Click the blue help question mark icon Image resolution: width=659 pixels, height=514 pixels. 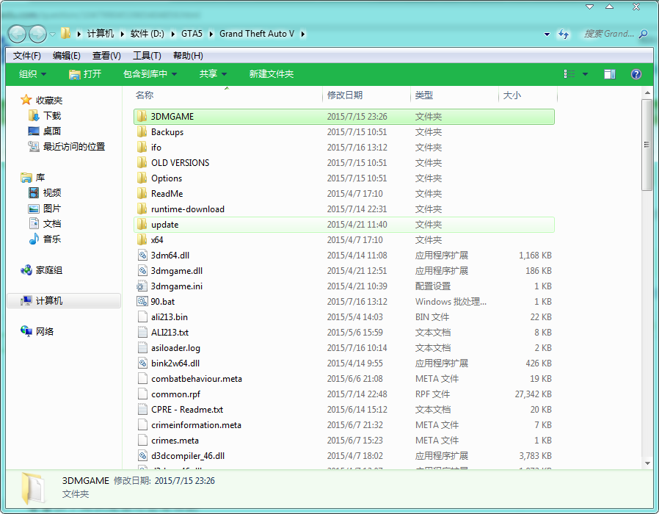(x=636, y=74)
